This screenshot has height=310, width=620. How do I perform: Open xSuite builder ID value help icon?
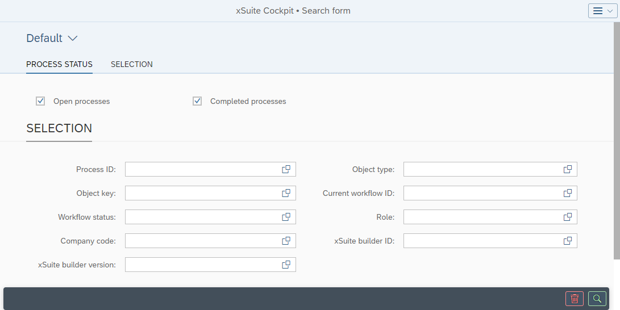(568, 241)
